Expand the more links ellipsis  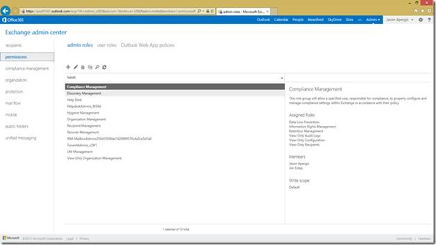click(x=360, y=20)
